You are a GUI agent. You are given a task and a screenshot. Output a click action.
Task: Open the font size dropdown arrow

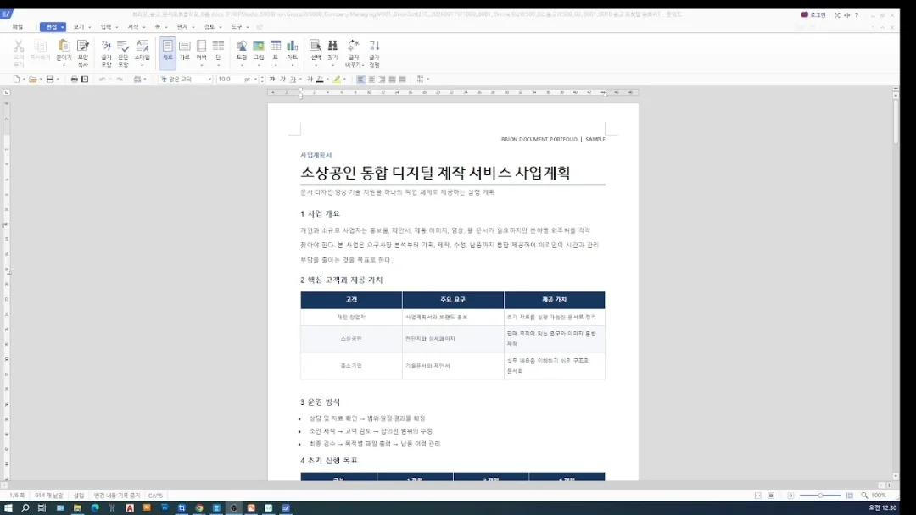click(x=255, y=80)
